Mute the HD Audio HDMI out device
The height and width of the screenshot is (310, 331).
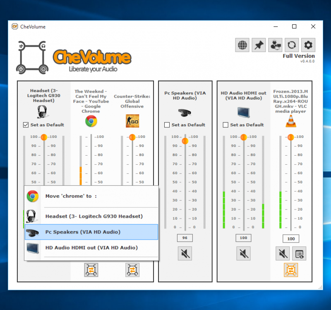pos(243,253)
